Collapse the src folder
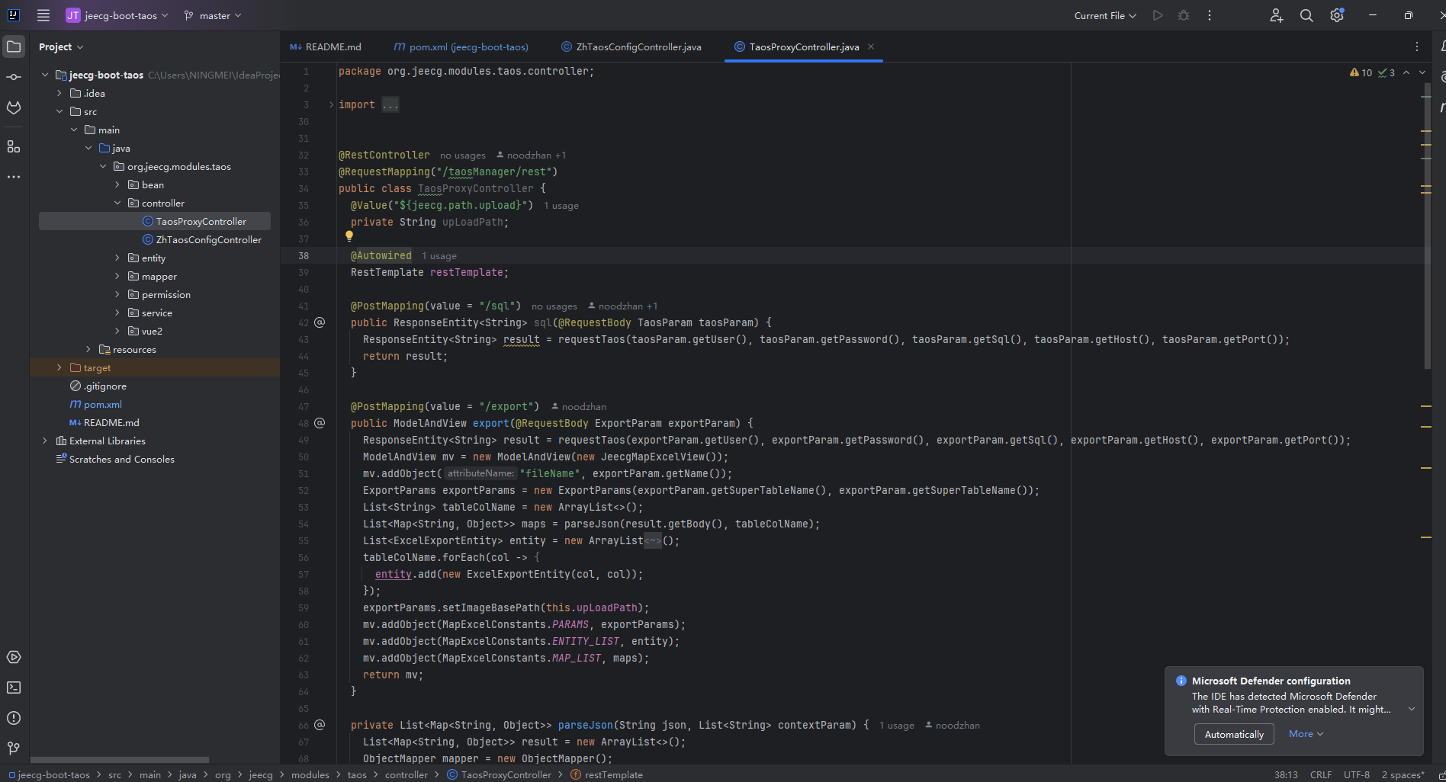This screenshot has width=1446, height=782. pyautogui.click(x=59, y=111)
